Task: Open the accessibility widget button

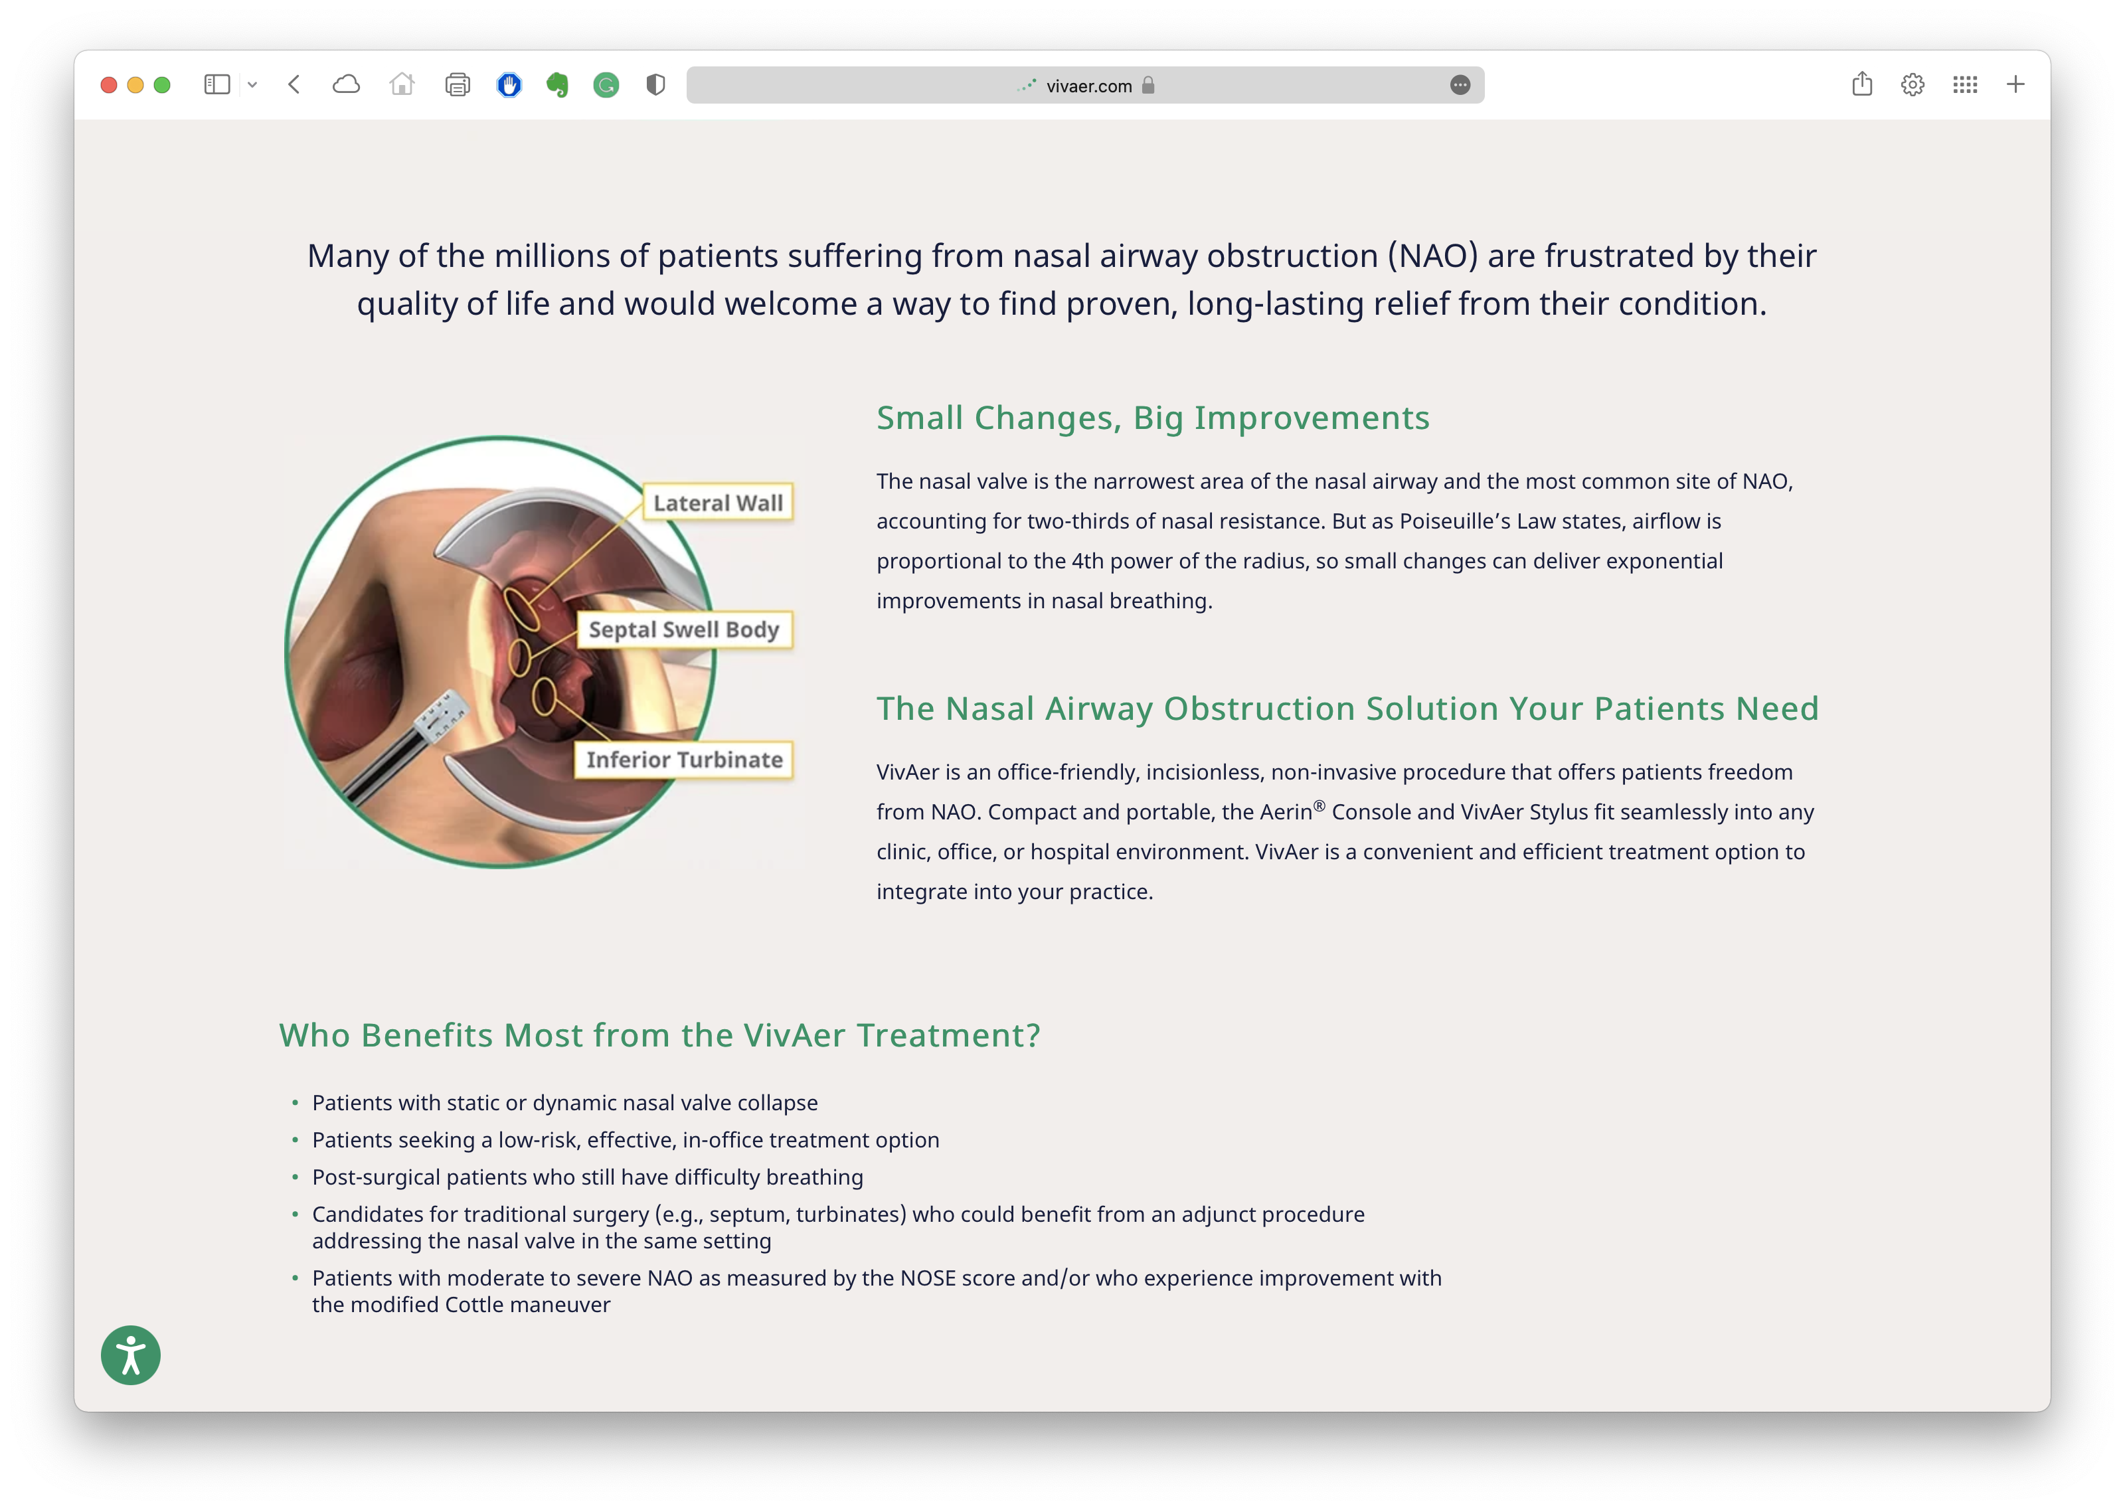Action: [131, 1355]
